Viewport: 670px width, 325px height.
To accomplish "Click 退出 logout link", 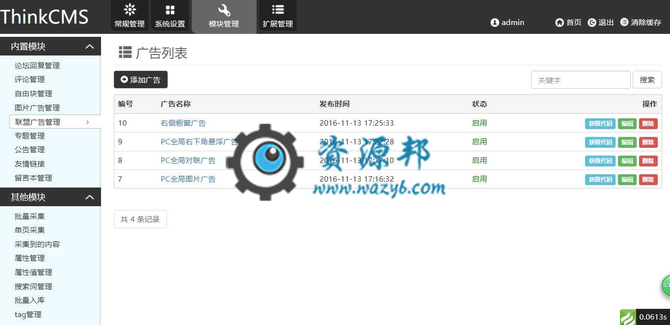I will [601, 23].
